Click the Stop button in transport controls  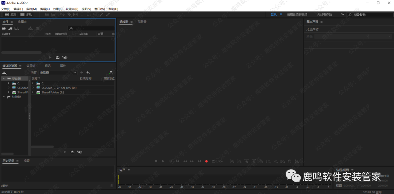[x=156, y=161]
